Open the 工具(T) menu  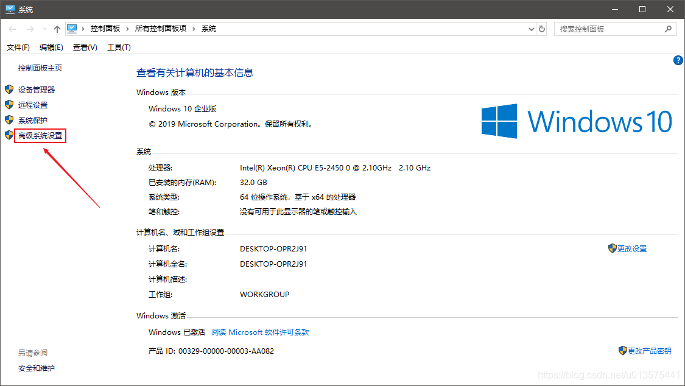(x=119, y=47)
